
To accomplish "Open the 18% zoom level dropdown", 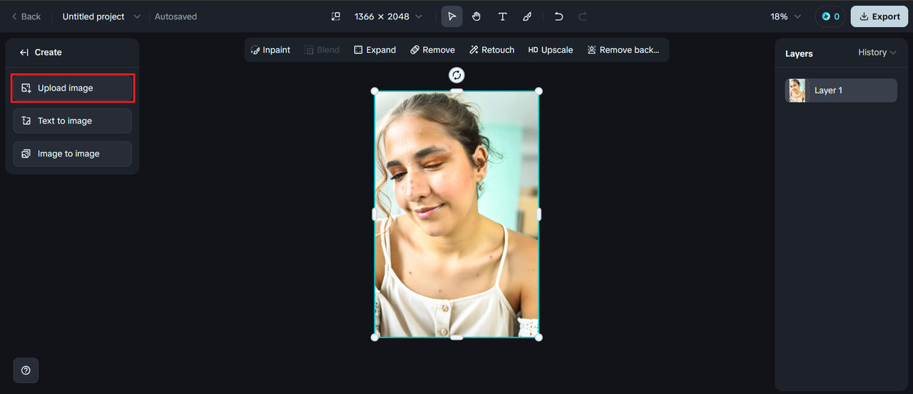I will [786, 16].
